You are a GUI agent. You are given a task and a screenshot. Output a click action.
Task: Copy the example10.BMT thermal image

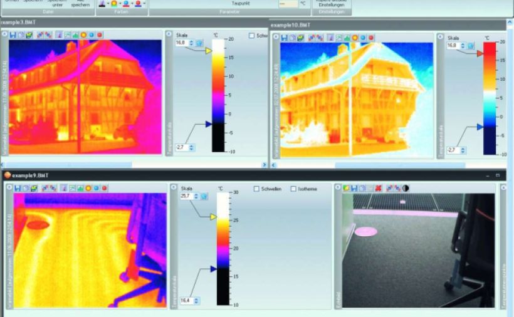click(292, 38)
